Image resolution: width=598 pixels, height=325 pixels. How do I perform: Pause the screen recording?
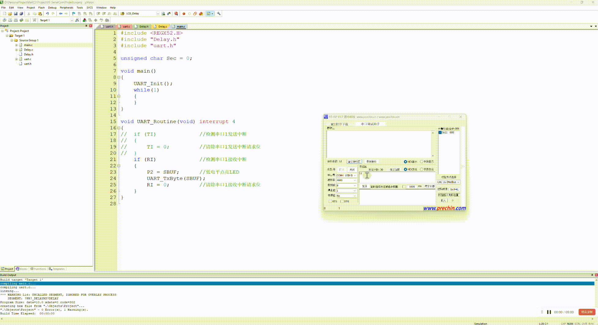(x=549, y=312)
